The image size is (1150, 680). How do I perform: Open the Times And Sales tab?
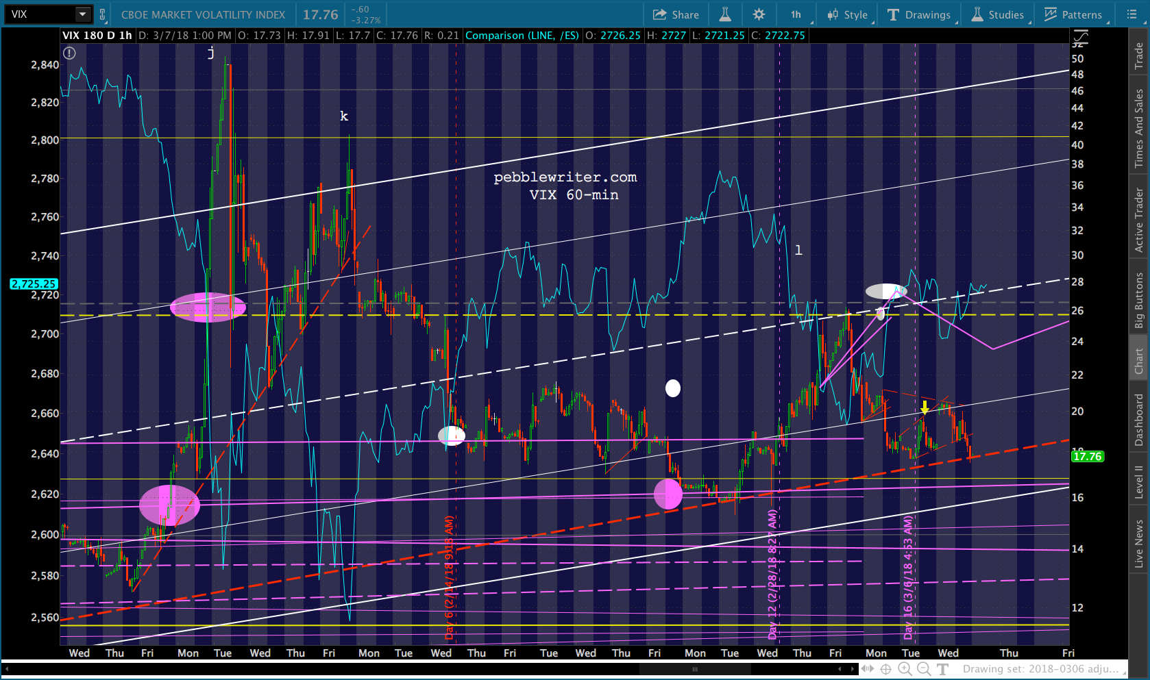pos(1138,127)
